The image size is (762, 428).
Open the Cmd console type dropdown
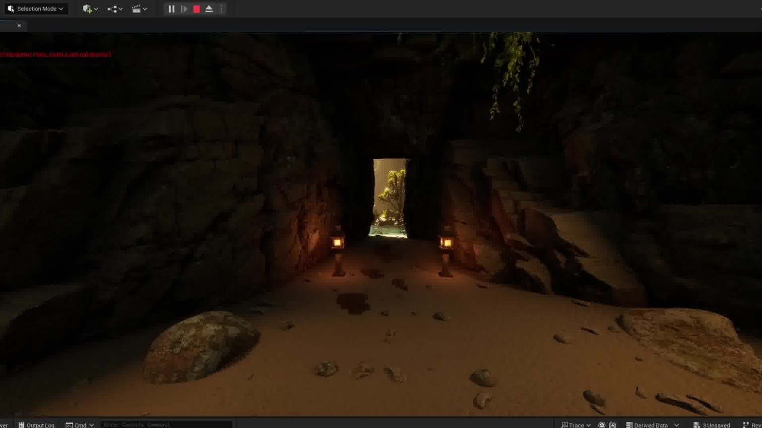80,425
